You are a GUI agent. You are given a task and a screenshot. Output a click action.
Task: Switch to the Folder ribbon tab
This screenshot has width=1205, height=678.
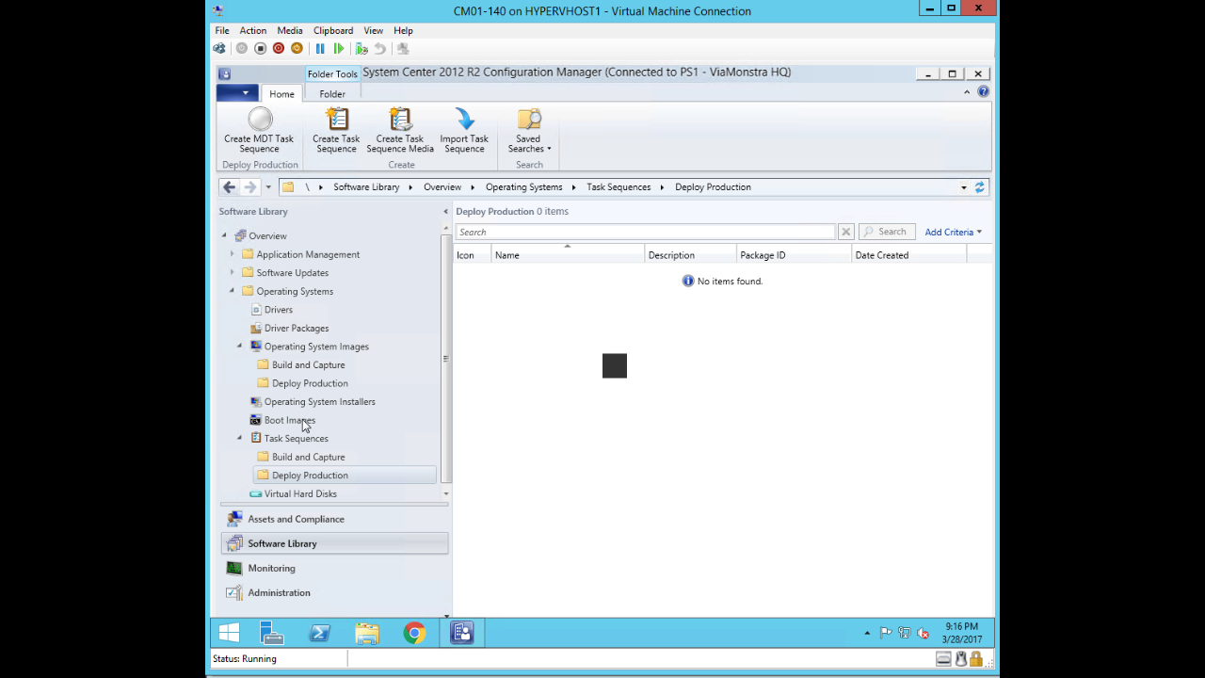(x=331, y=94)
